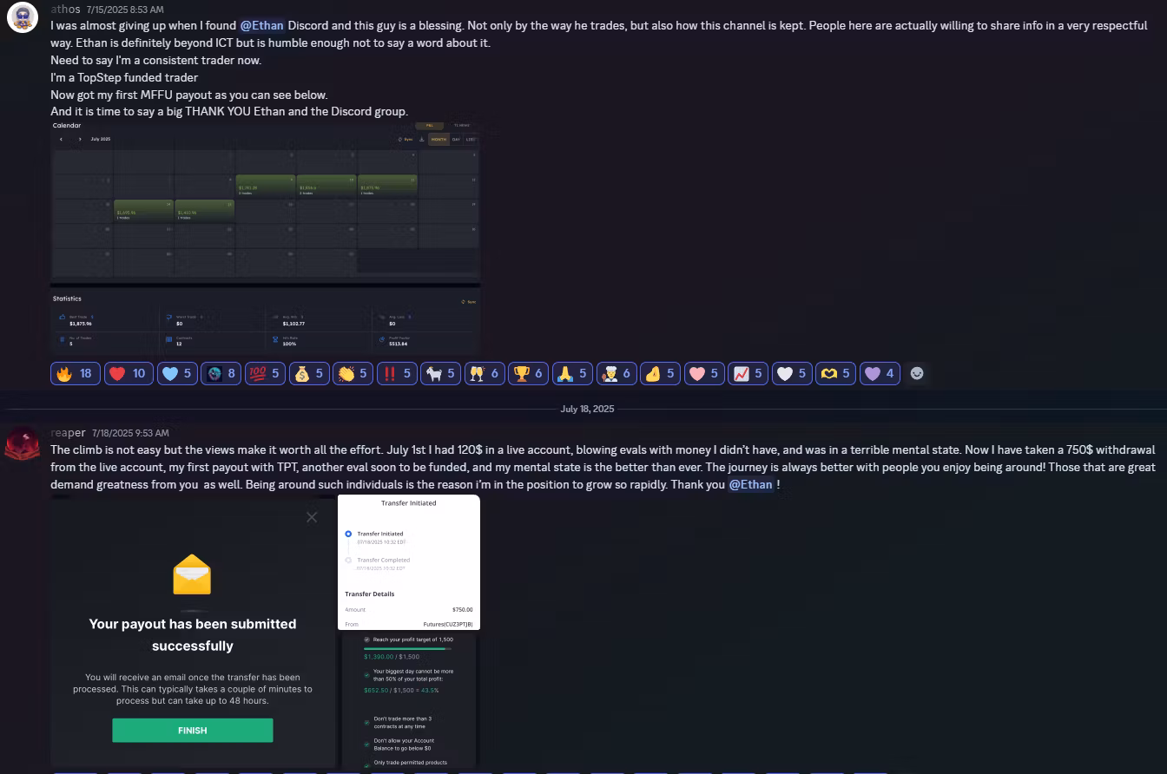Toggle the red heart reaction
The image size is (1167, 774).
(x=129, y=373)
